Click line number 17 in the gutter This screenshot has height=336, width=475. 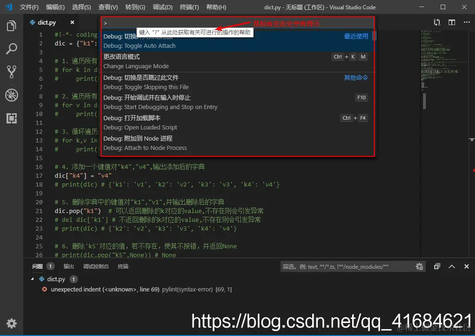point(39,176)
